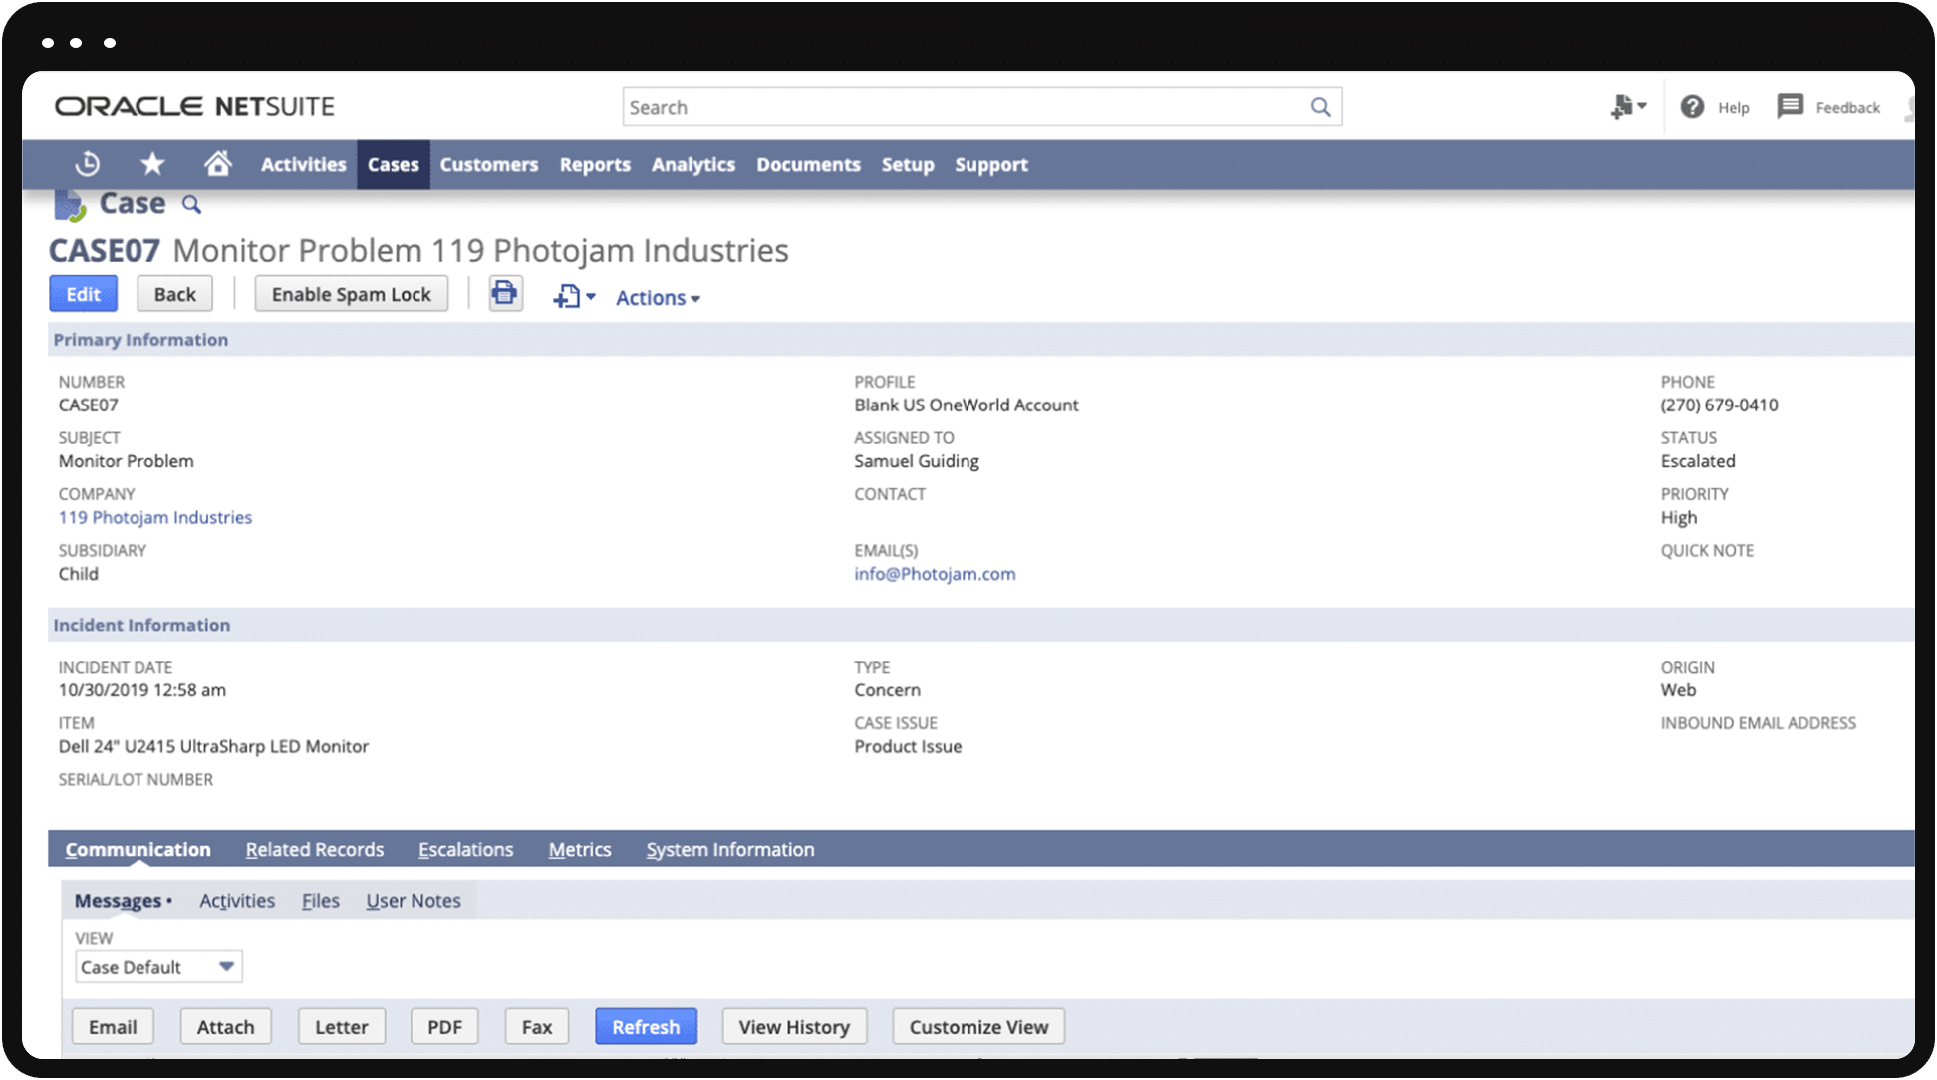The image size is (1937, 1080).
Task: Click the NetSuite home/house icon
Action: tap(216, 163)
